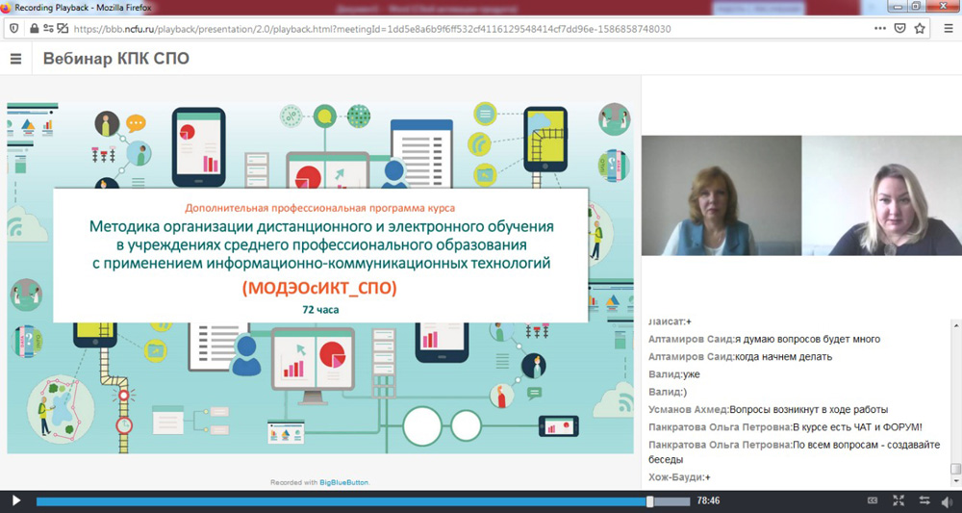Select the chat message 'По всем вопросам - создавайте беседы'

click(795, 451)
